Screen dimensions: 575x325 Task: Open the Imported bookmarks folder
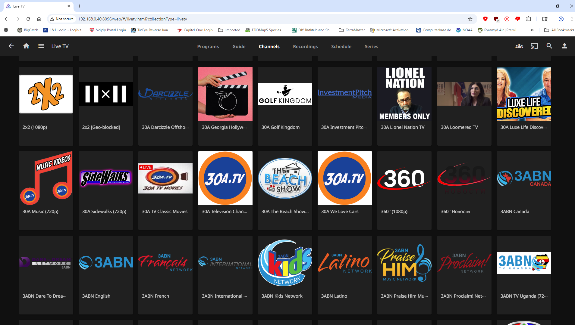pos(229,30)
